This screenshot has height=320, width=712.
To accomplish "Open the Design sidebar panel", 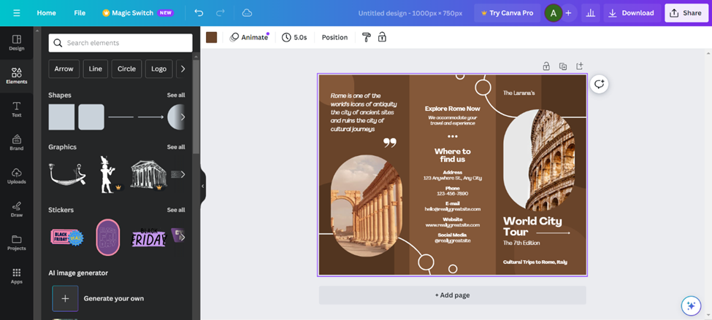I will point(16,43).
